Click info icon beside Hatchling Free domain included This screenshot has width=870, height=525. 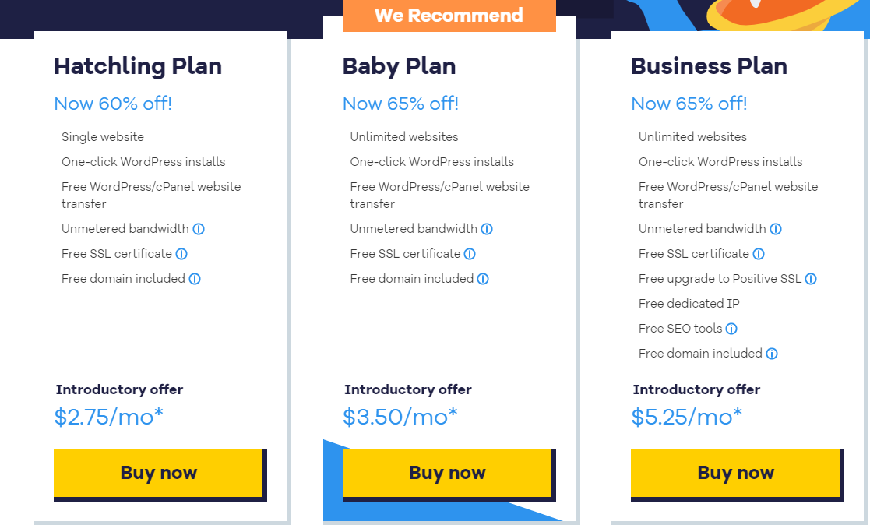pos(195,279)
